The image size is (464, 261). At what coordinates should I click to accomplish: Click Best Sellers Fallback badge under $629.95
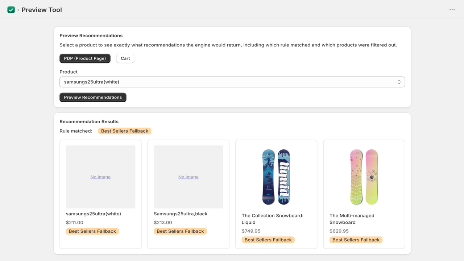pos(356,240)
